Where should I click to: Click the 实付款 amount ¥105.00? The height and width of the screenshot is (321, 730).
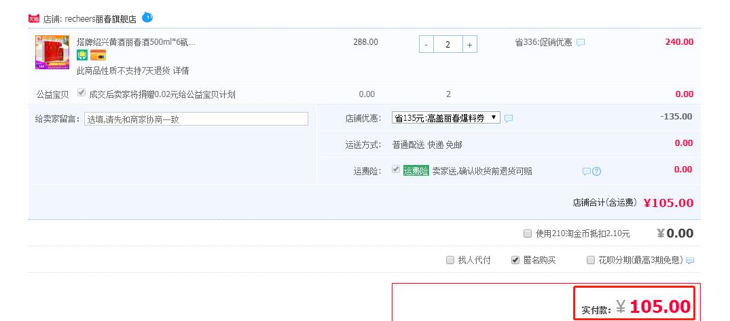tap(653, 306)
